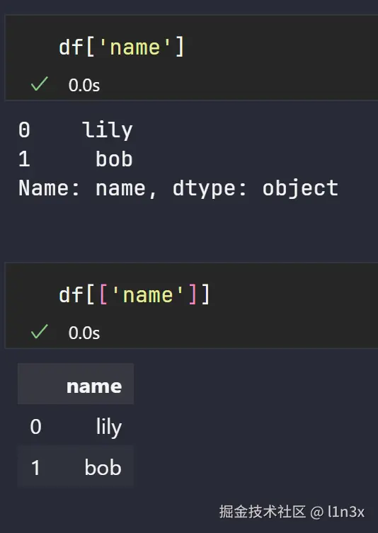Click the 'name' string in second cell code
Screen dimensions: 378x533
click(x=148, y=294)
